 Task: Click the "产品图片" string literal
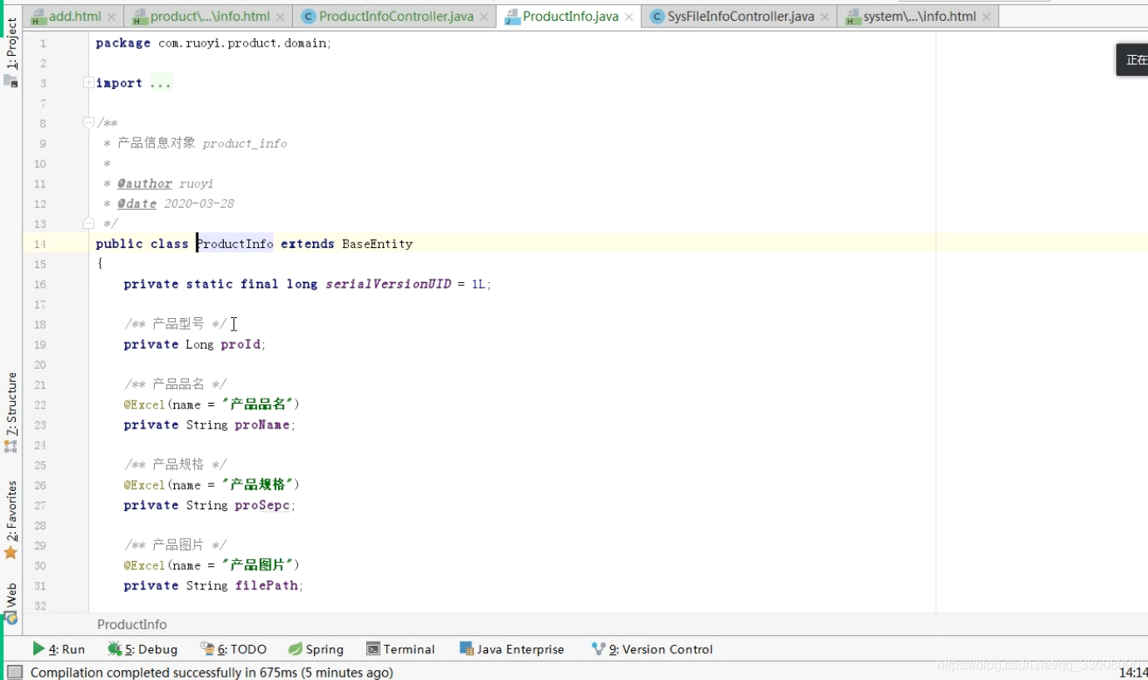click(257, 565)
